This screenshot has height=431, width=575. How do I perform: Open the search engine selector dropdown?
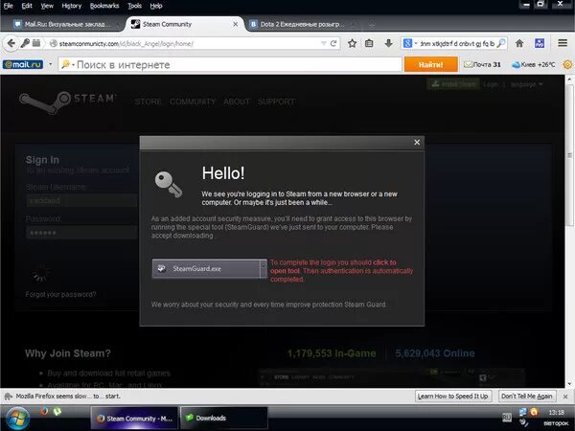click(416, 44)
